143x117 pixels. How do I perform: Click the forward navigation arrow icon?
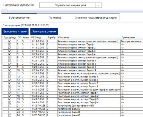point(6,11)
